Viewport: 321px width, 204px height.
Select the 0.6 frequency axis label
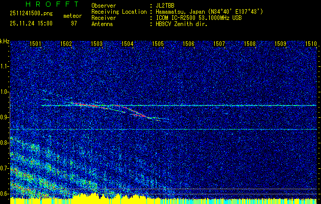pos(5,193)
